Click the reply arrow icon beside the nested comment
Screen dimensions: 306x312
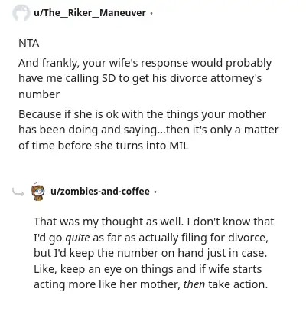(18, 192)
